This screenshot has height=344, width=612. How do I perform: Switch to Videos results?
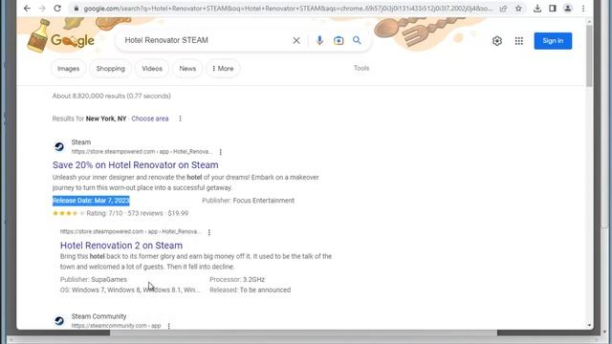pos(152,69)
